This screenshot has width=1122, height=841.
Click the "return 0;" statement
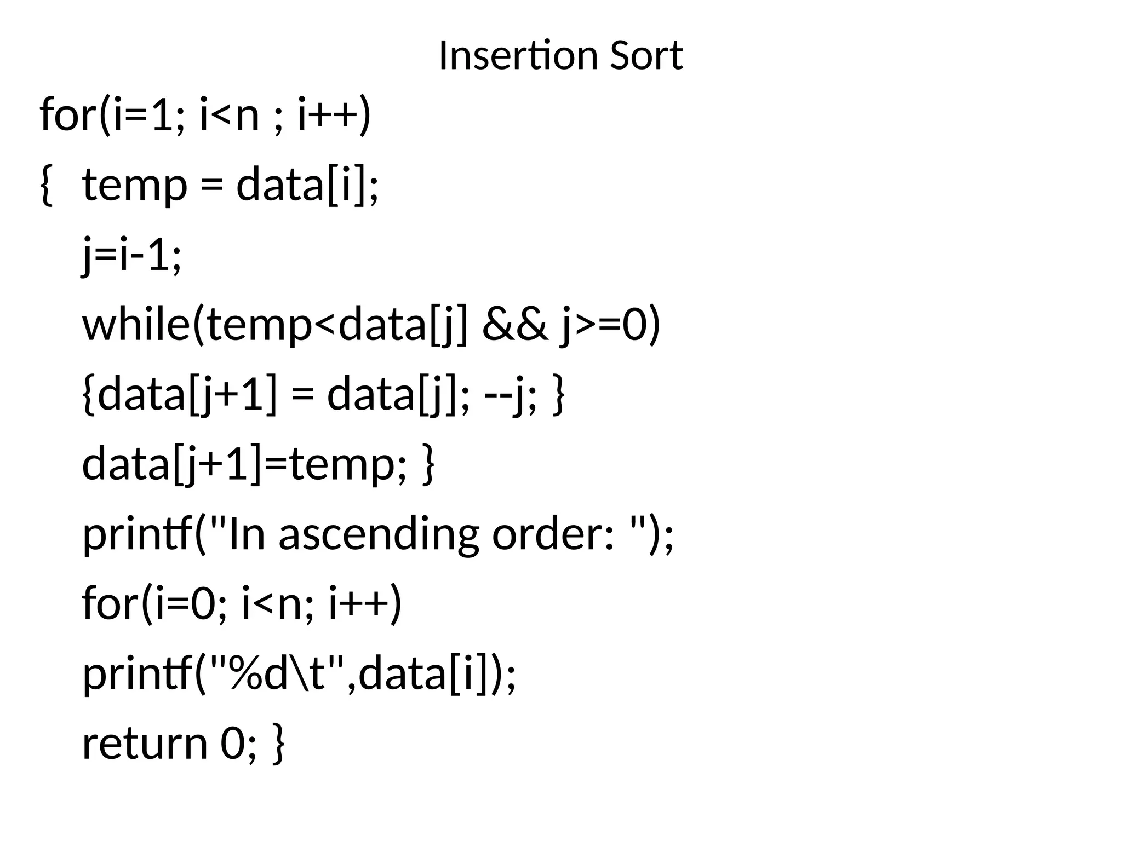click(169, 743)
